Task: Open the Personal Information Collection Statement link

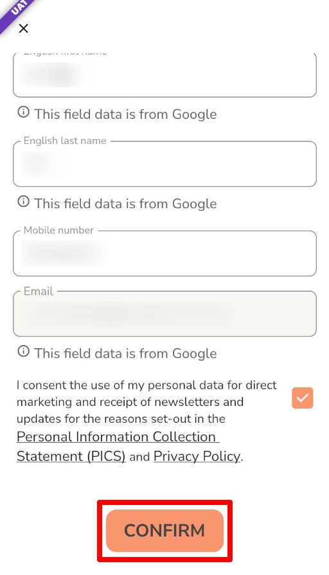Action: point(118,447)
